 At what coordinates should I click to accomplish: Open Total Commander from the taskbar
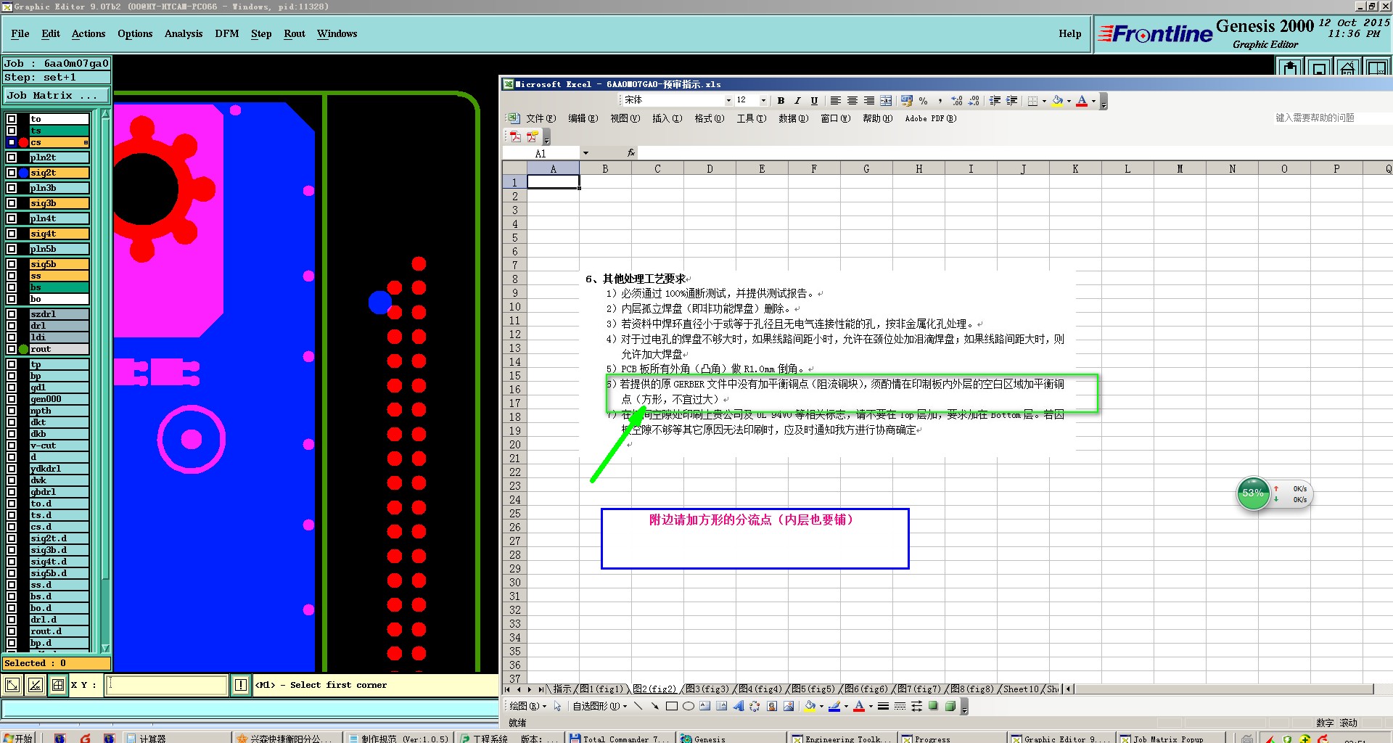coord(620,738)
